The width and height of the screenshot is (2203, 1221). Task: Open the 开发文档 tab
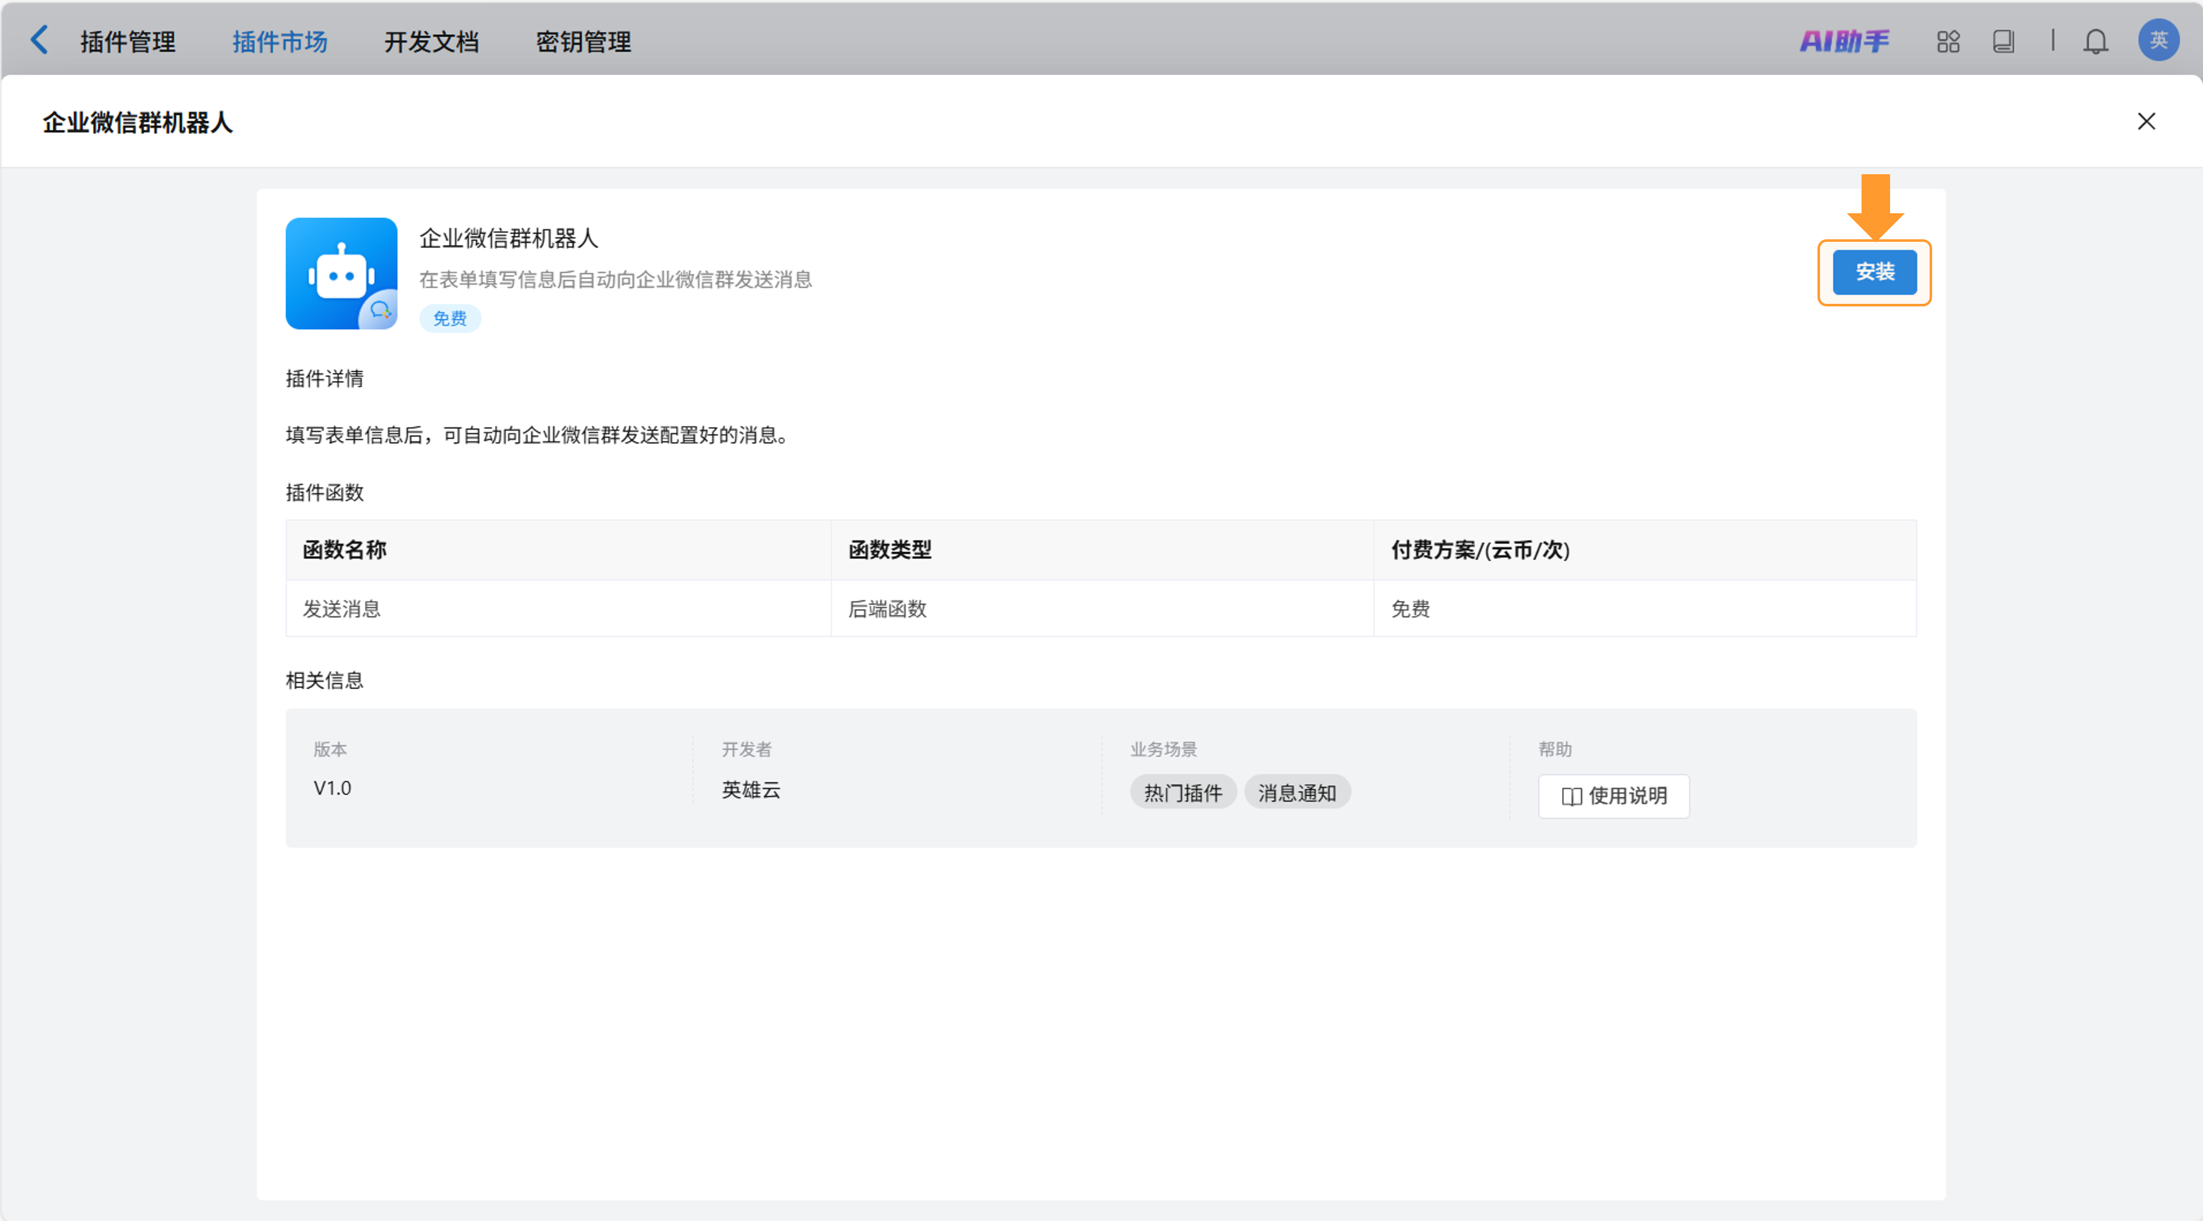(x=431, y=42)
